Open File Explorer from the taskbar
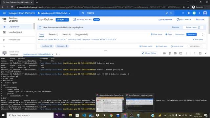Viewport: 210px width, 118px height. (x=70, y=115)
